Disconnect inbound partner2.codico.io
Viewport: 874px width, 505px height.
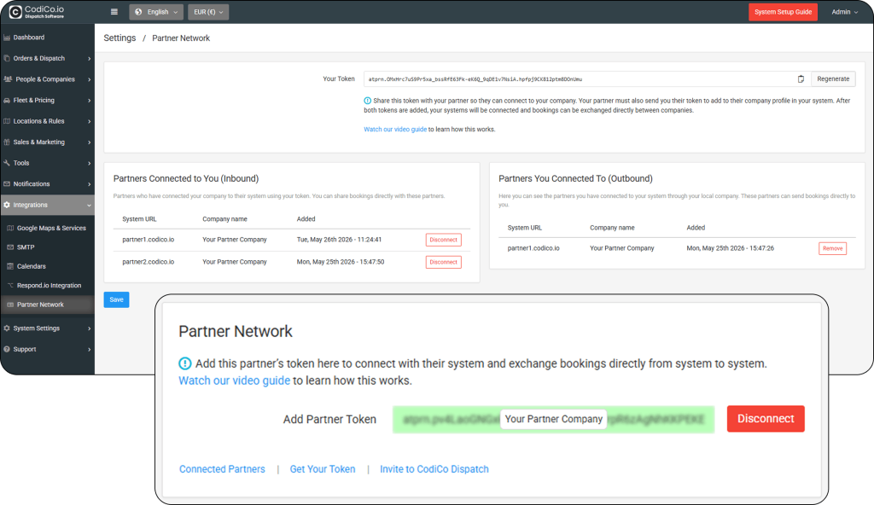pyautogui.click(x=443, y=262)
